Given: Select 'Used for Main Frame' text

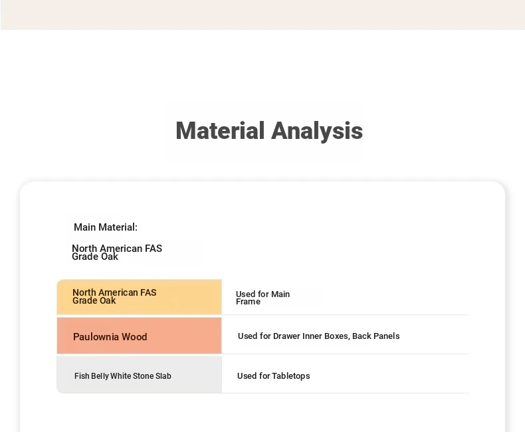Looking at the screenshot, I should coord(263,298).
